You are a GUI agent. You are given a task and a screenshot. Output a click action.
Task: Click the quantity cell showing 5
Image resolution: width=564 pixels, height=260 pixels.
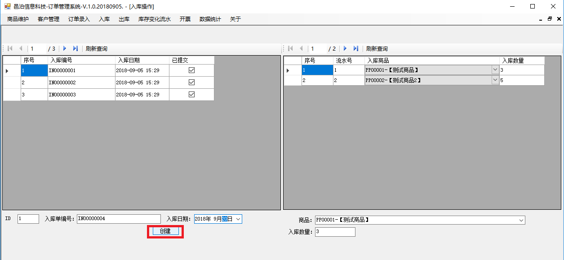pyautogui.click(x=522, y=80)
